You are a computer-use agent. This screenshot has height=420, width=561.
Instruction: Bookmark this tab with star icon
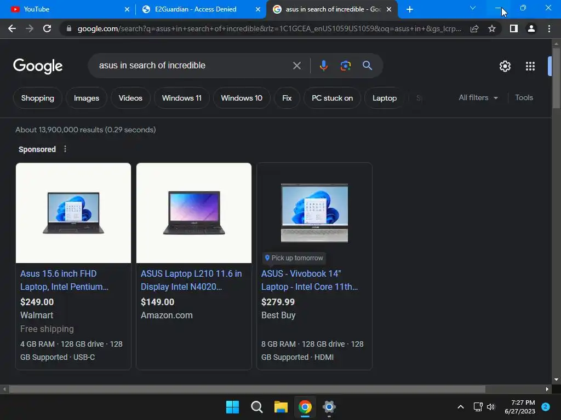tap(492, 28)
